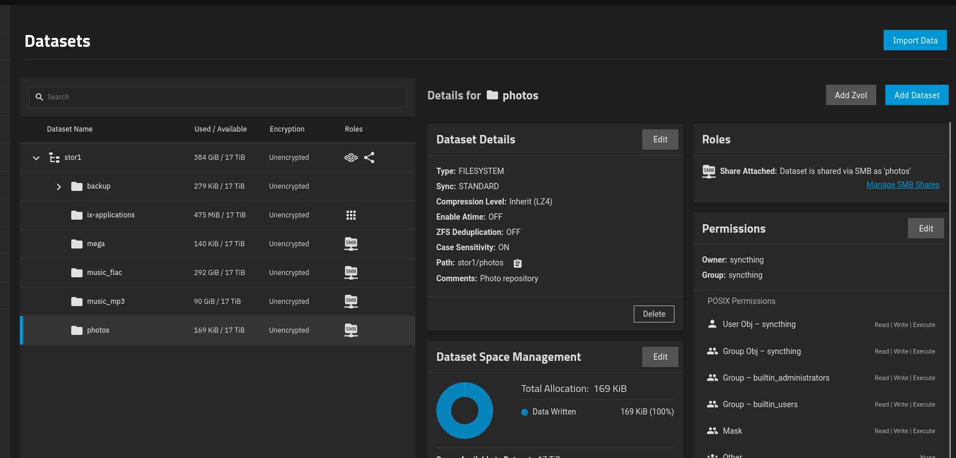
Task: Click 'Inherit (LZ4)' compression value
Action: 530,202
